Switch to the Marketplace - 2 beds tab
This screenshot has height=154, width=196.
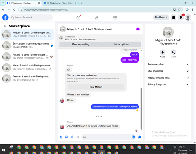pyautogui.click(x=60, y=3)
